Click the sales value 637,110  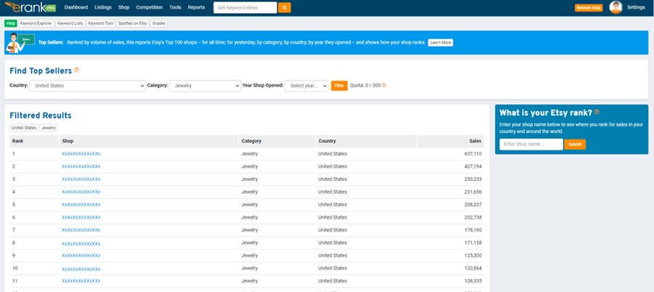coord(473,153)
